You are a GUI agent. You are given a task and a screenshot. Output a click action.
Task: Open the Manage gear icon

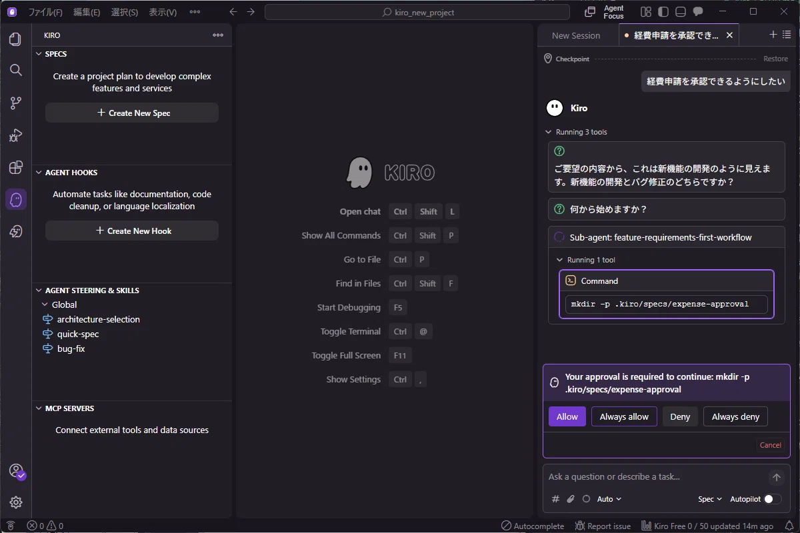(16, 502)
